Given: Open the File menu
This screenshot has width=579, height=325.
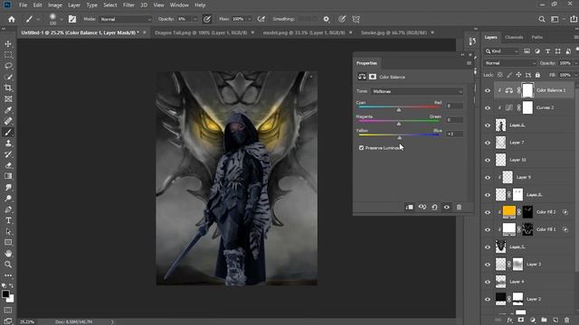Looking at the screenshot, I should [x=23, y=5].
